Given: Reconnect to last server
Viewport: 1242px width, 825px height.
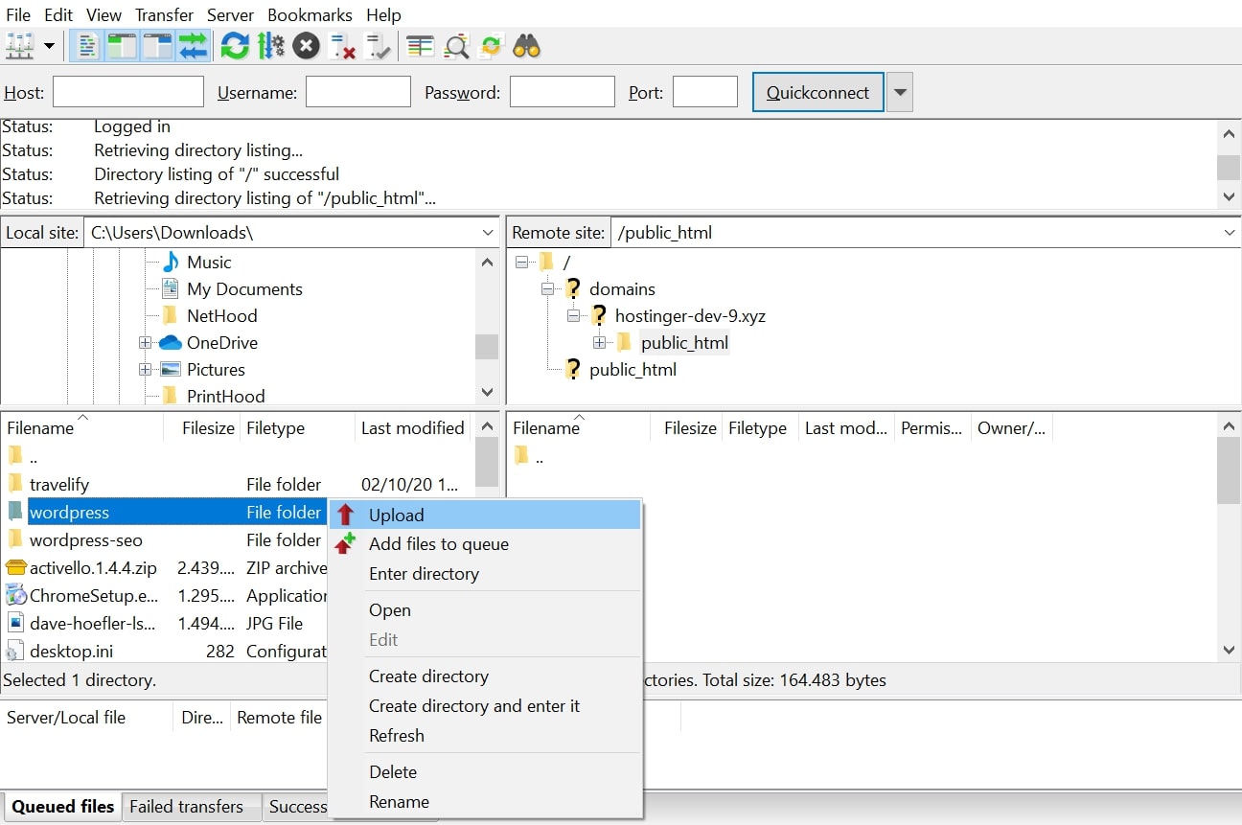Looking at the screenshot, I should [x=378, y=45].
